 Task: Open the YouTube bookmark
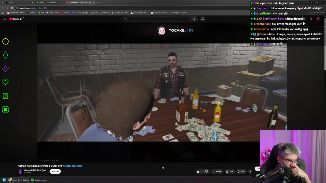coord(65,12)
